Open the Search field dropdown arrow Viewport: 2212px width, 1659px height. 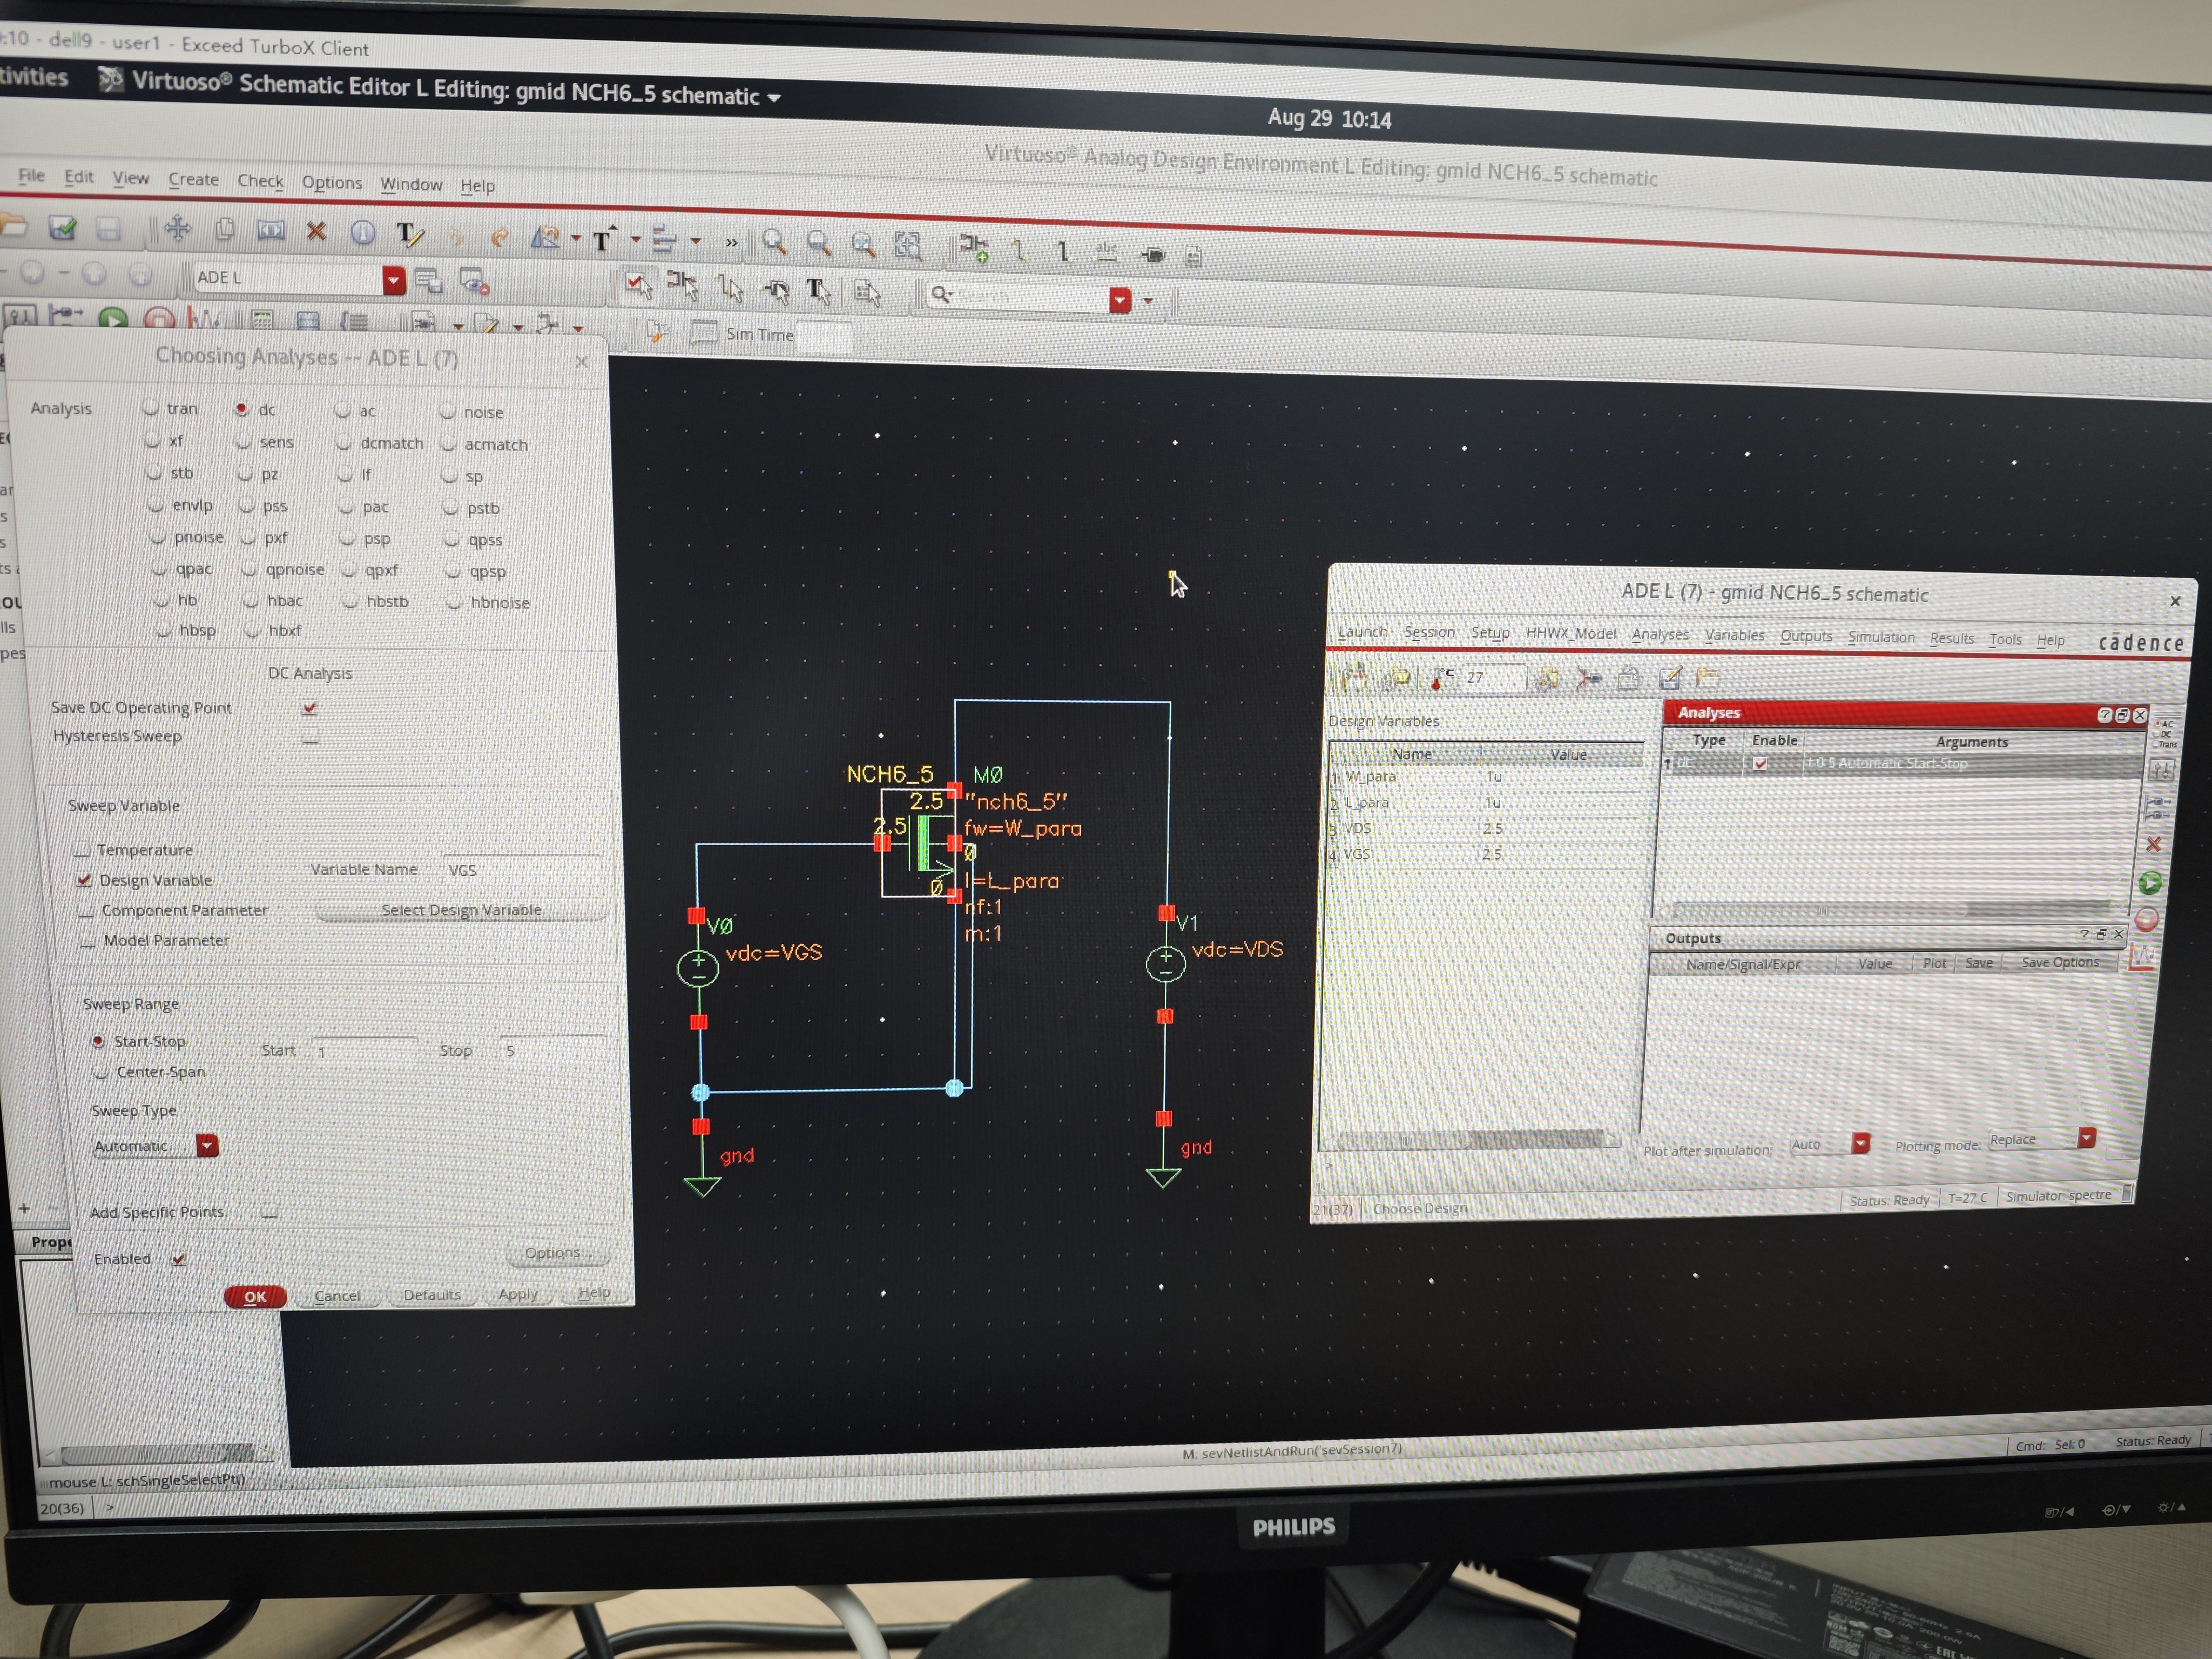pos(1120,300)
